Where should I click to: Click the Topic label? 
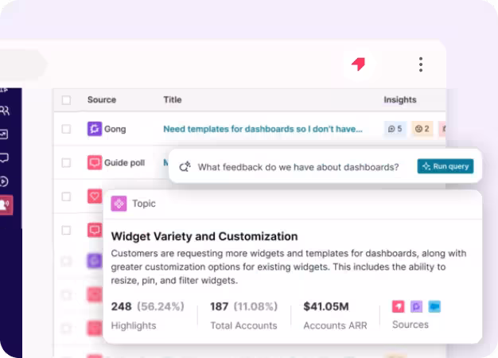click(144, 204)
